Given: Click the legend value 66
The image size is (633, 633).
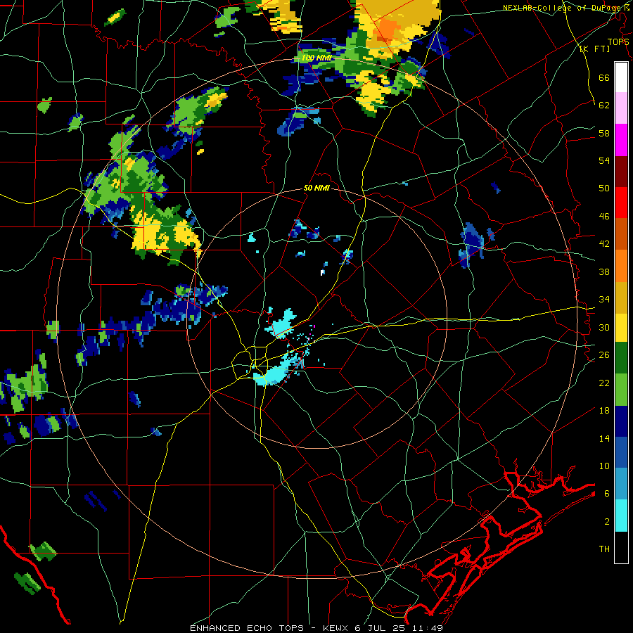Looking at the screenshot, I should pos(604,77).
